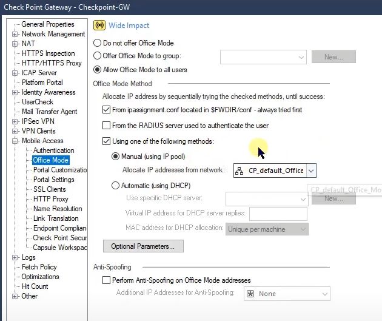
Task: Select the Office Mode tree item
Action: [x=51, y=160]
